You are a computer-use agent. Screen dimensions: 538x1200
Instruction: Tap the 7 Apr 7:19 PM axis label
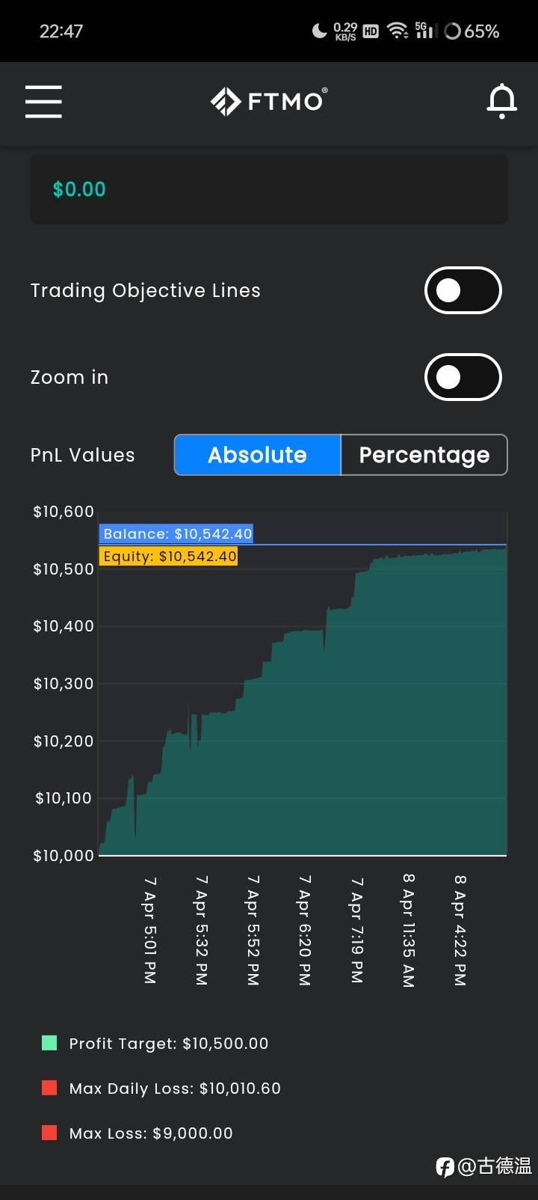(x=357, y=930)
